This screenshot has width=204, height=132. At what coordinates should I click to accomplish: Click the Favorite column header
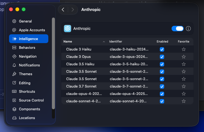pyautogui.click(x=184, y=41)
